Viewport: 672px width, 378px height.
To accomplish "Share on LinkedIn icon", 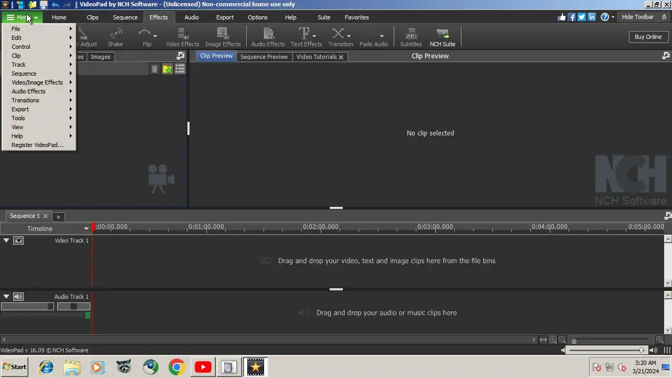I will coord(592,17).
